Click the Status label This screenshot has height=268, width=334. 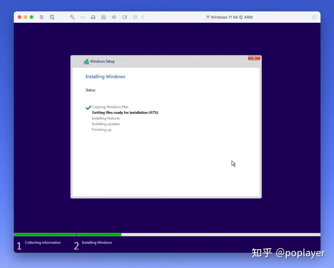pyautogui.click(x=90, y=90)
